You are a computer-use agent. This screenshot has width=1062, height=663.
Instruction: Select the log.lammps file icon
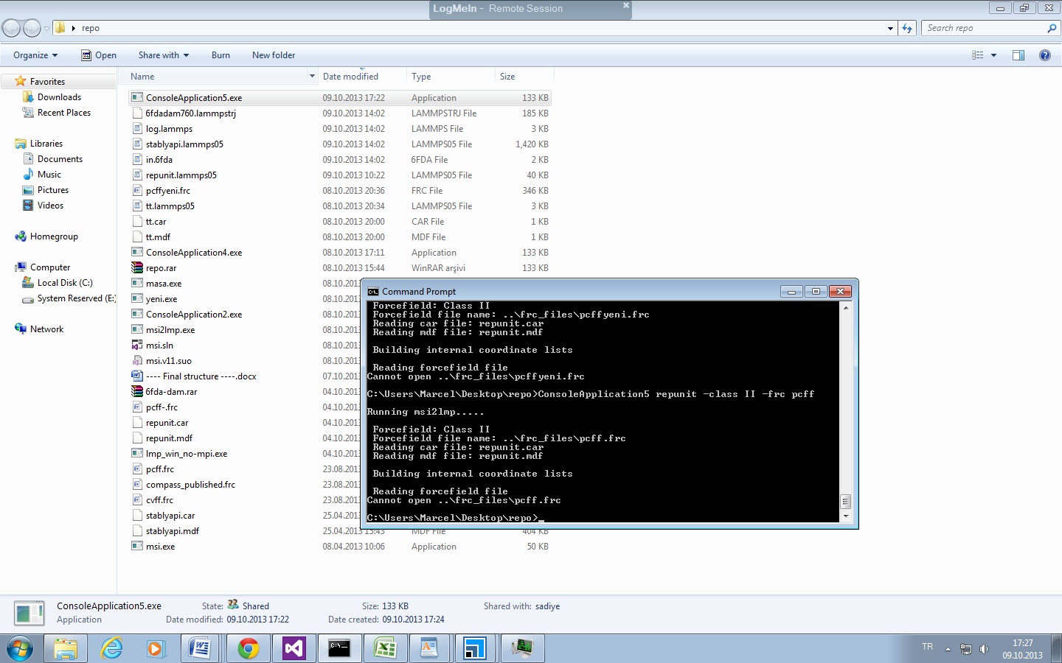click(x=137, y=128)
